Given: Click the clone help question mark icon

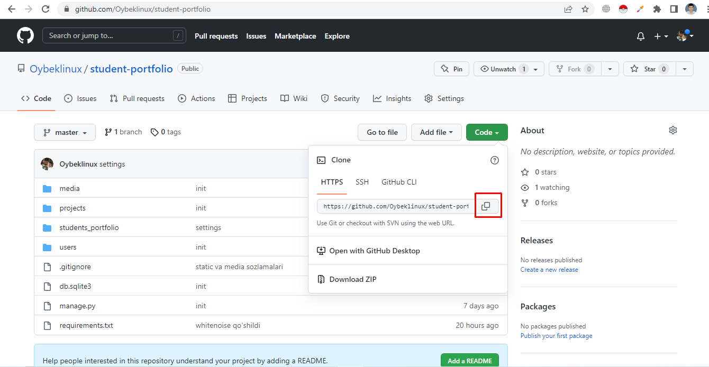Looking at the screenshot, I should pyautogui.click(x=495, y=160).
